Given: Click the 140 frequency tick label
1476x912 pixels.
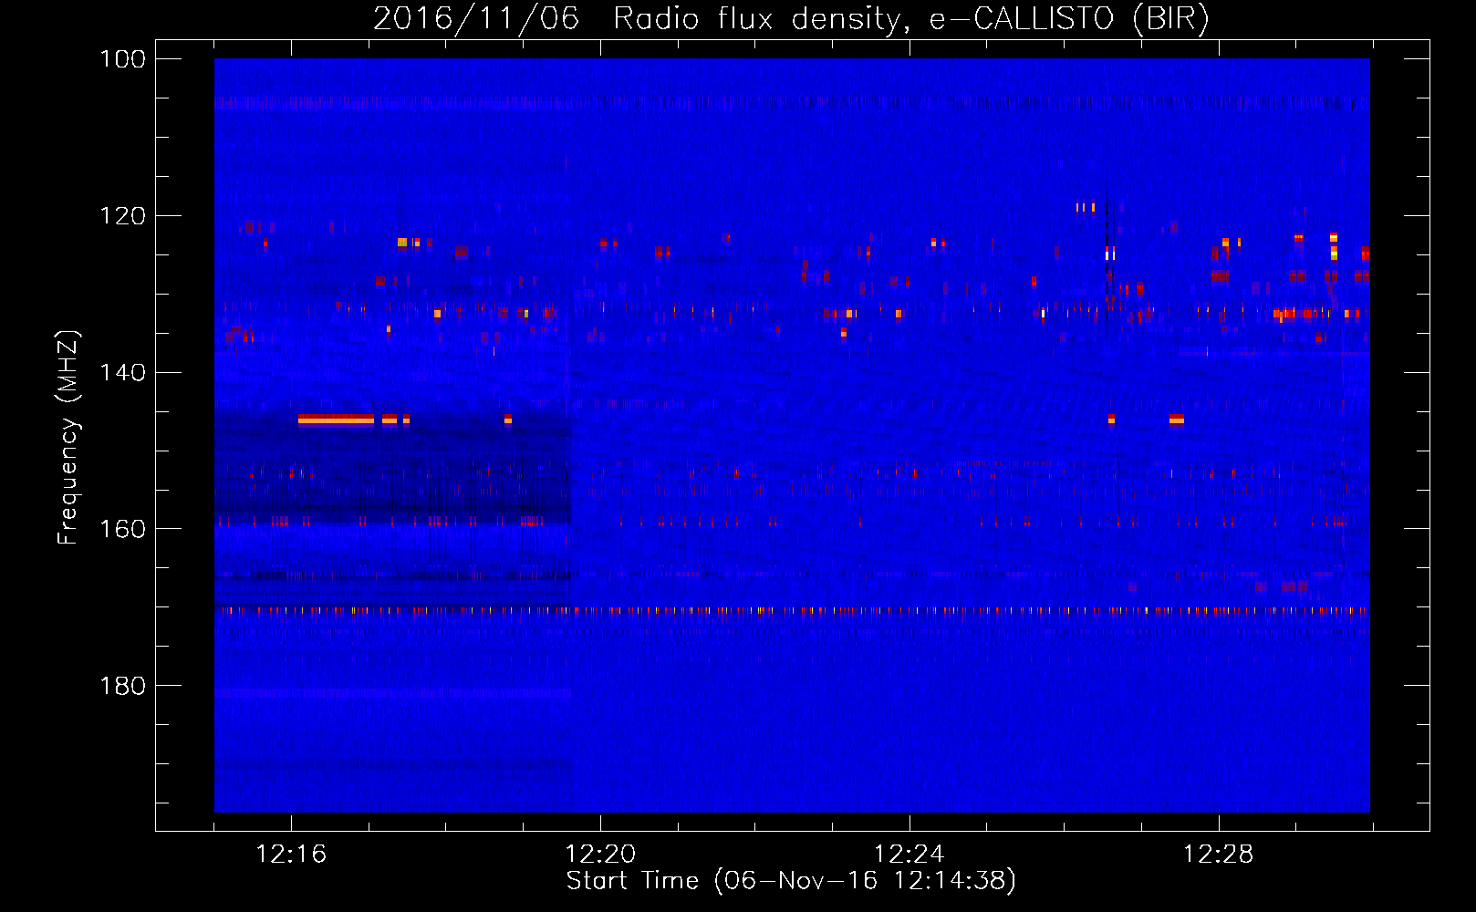Looking at the screenshot, I should tap(122, 373).
